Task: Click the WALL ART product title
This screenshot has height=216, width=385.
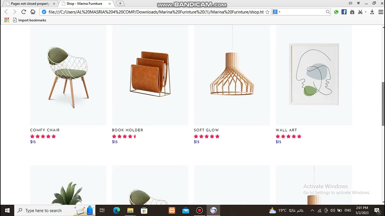Action: point(286,130)
